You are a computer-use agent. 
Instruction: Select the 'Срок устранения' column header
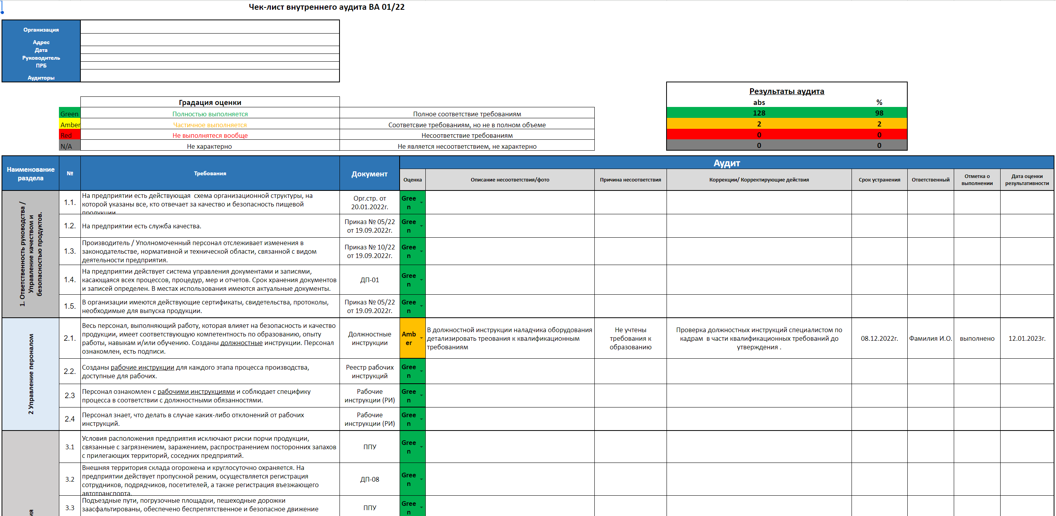pyautogui.click(x=879, y=180)
